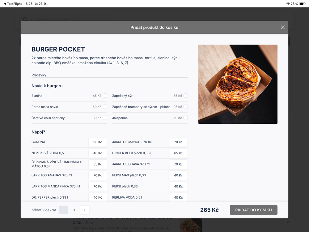
Task: Click the Nápoj? heading
Action: pyautogui.click(x=38, y=132)
